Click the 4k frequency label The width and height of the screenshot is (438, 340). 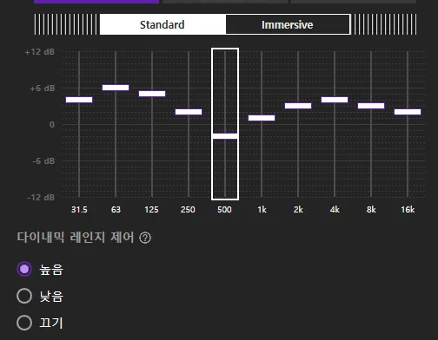click(x=335, y=210)
